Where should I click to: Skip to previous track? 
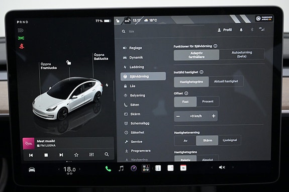pyautogui.click(x=31, y=155)
